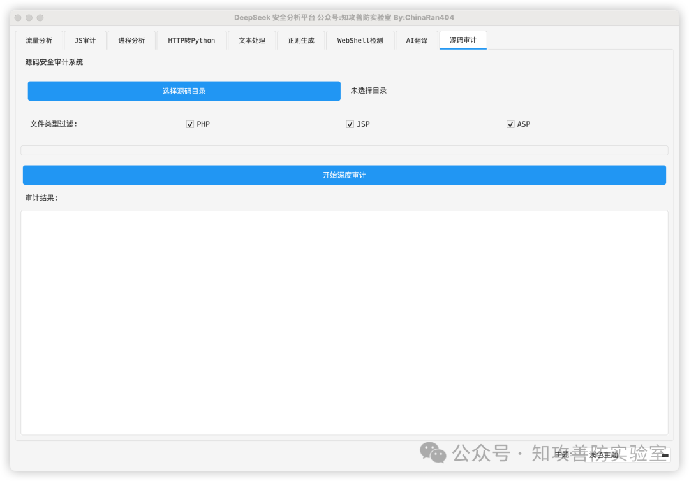The image size is (689, 481).
Task: Click inside the 审计结果 output area
Action: click(344, 322)
